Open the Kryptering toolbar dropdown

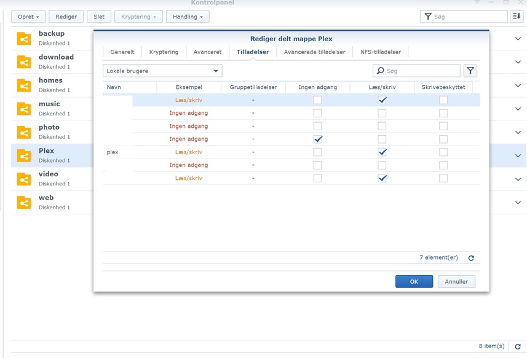[138, 17]
